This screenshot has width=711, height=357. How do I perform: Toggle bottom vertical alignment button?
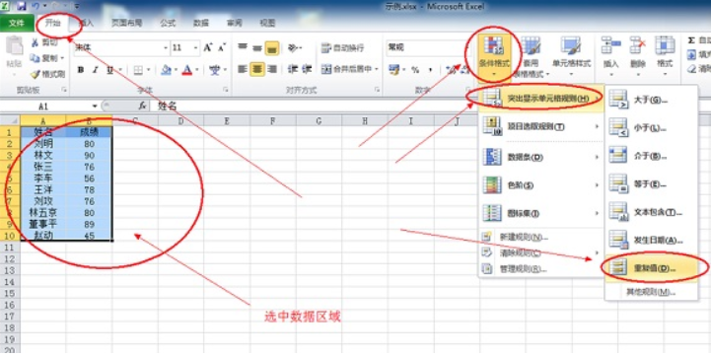click(x=271, y=48)
